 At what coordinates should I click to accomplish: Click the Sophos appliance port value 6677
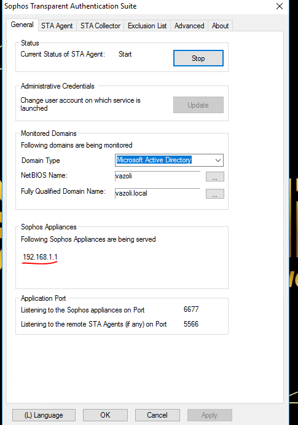191,309
